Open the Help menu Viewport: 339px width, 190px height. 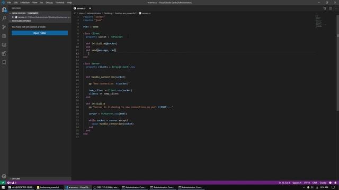(69, 3)
